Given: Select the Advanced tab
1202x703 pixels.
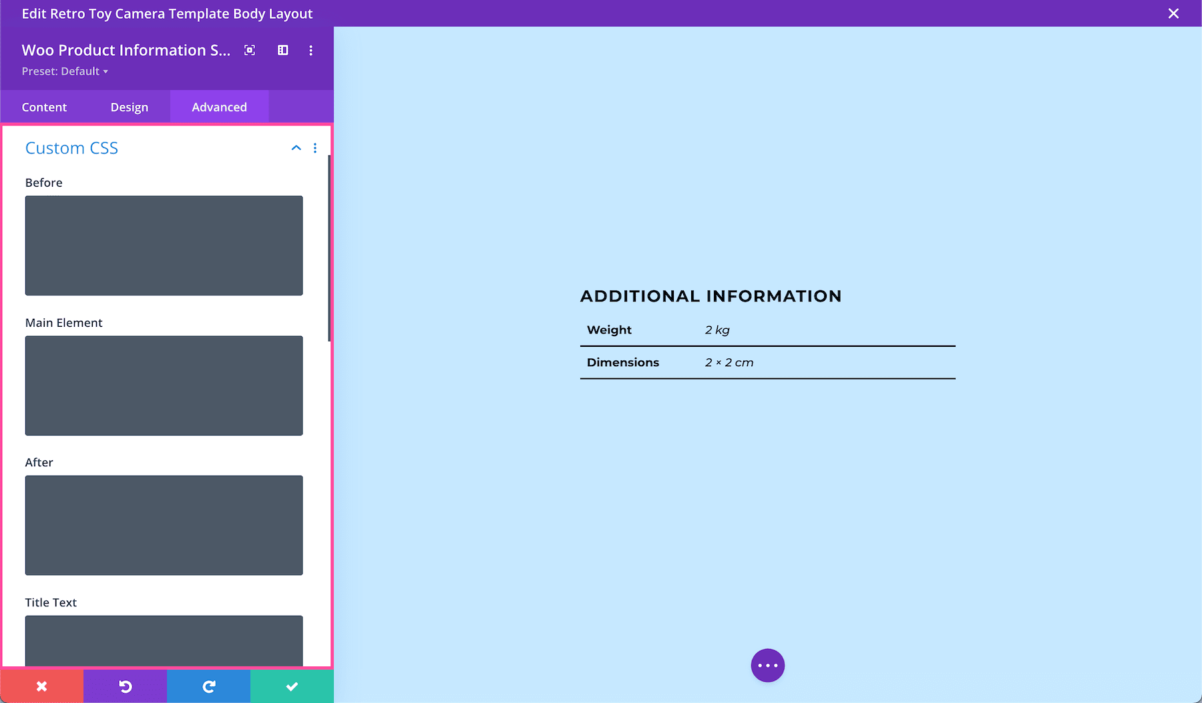Looking at the screenshot, I should pos(219,107).
